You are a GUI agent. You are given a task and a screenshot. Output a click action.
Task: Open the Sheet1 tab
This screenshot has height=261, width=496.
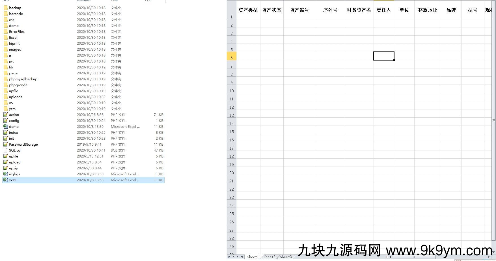click(x=253, y=257)
